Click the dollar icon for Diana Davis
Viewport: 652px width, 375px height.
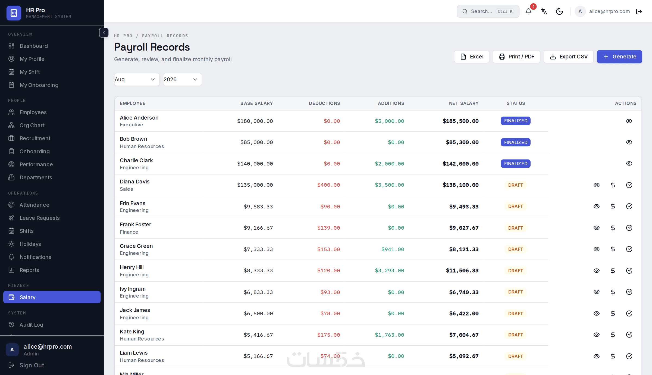click(x=613, y=185)
